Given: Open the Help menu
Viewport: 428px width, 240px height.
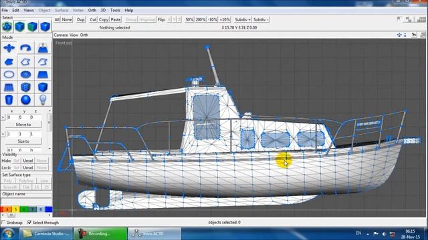Looking at the screenshot, I should point(129,11).
